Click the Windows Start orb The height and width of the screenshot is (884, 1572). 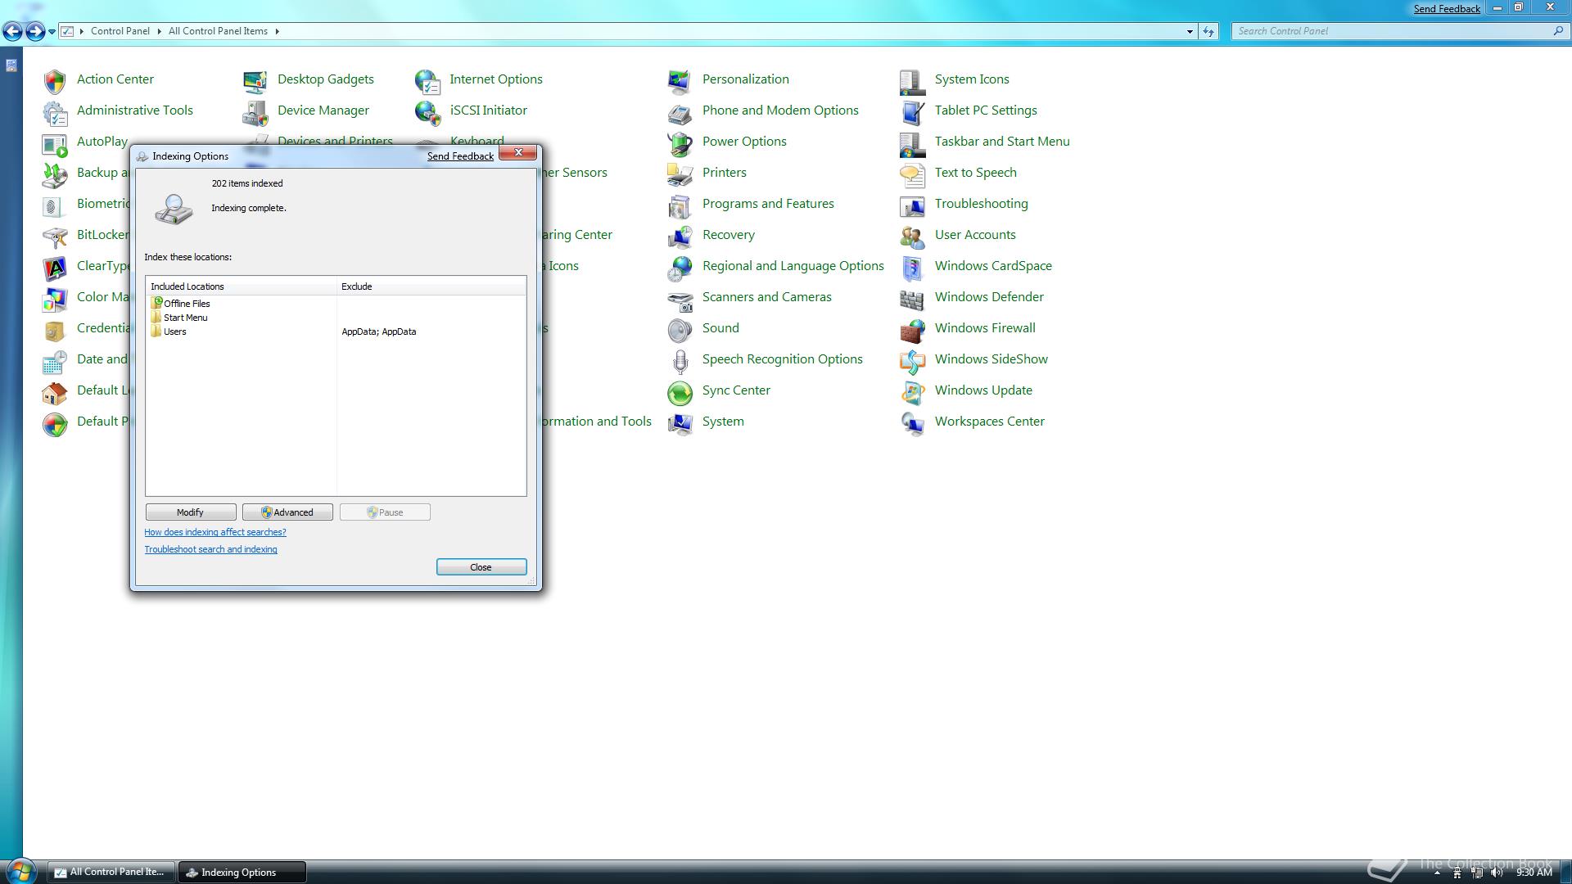click(20, 872)
